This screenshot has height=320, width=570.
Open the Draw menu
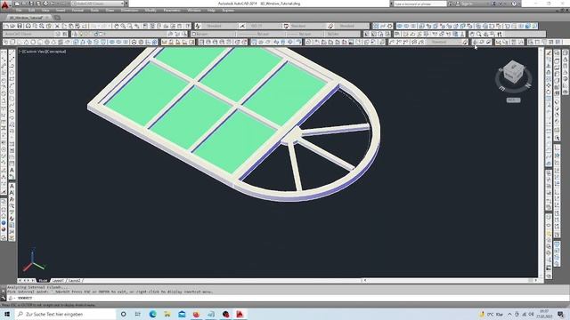(x=110, y=11)
